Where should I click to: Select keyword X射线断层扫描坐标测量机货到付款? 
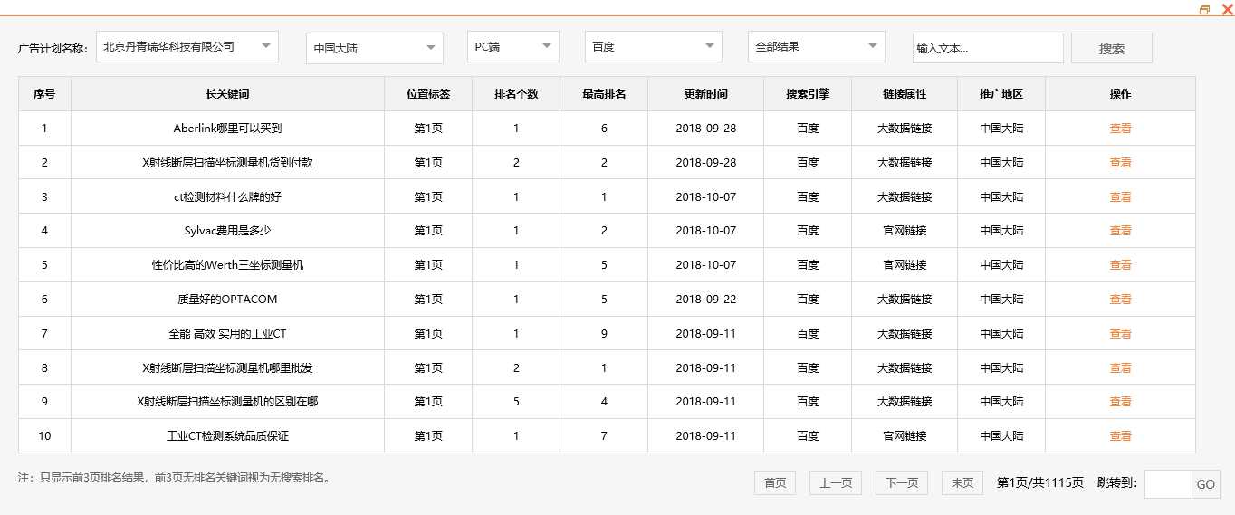[227, 163]
